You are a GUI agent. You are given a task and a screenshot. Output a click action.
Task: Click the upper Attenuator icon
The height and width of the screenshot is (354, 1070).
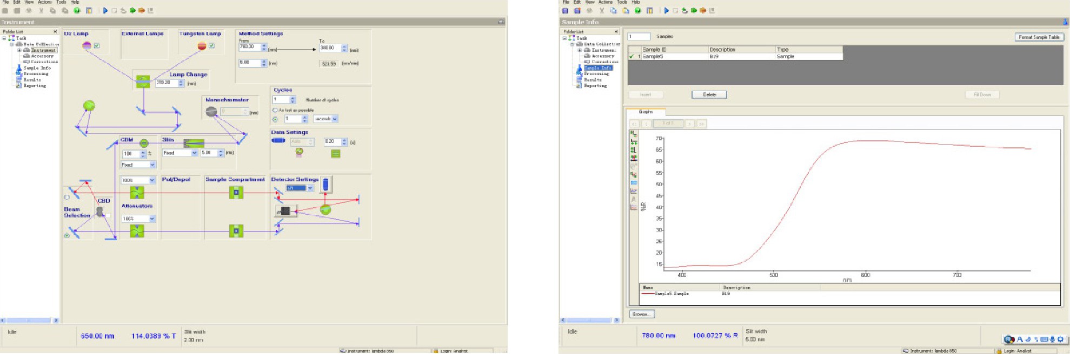click(137, 193)
